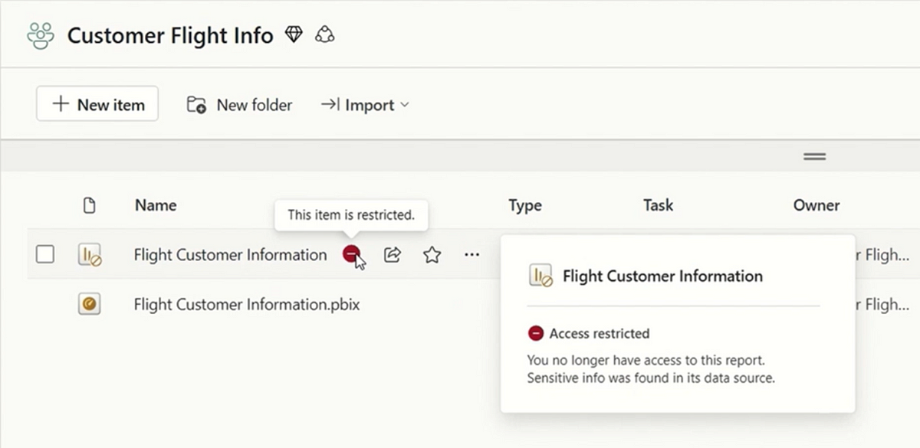This screenshot has height=448, width=920.
Task: Click the orange .pbix file icon
Action: coord(90,305)
